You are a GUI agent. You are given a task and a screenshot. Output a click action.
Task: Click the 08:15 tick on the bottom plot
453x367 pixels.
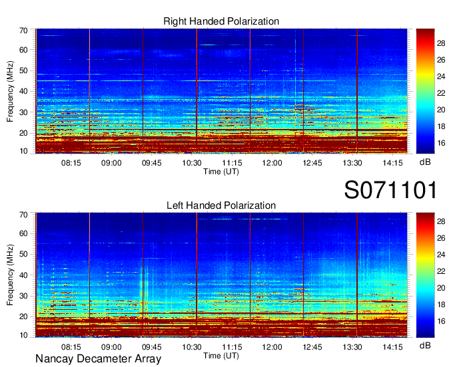[71, 347]
